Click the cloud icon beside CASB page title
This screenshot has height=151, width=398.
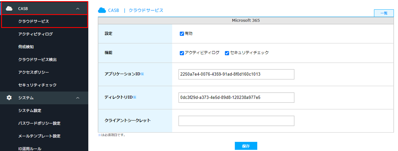click(x=102, y=10)
